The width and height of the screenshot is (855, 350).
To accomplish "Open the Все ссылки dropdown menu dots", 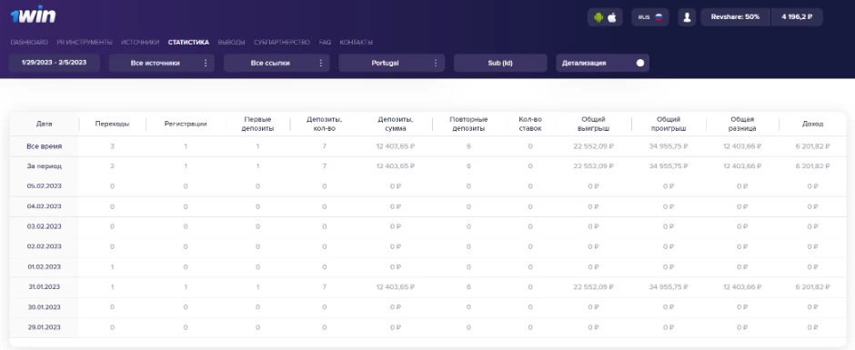I will 320,63.
